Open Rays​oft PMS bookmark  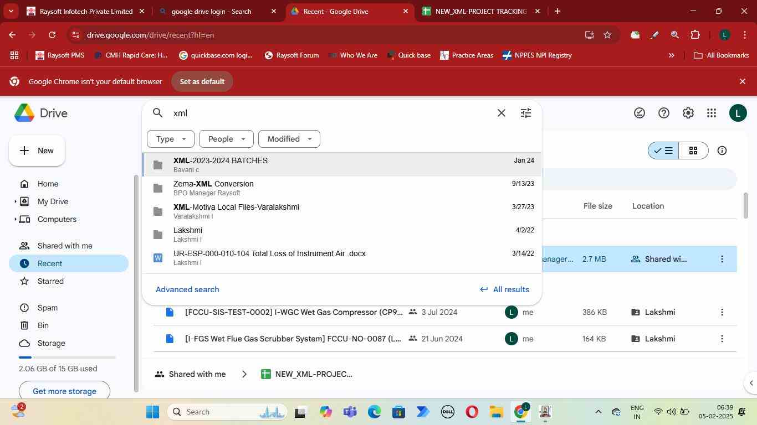[x=60, y=55]
